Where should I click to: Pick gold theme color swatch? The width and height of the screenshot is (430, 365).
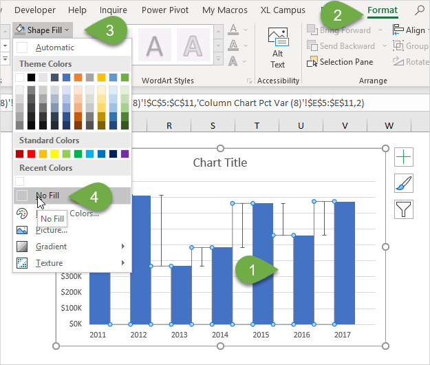click(101, 77)
